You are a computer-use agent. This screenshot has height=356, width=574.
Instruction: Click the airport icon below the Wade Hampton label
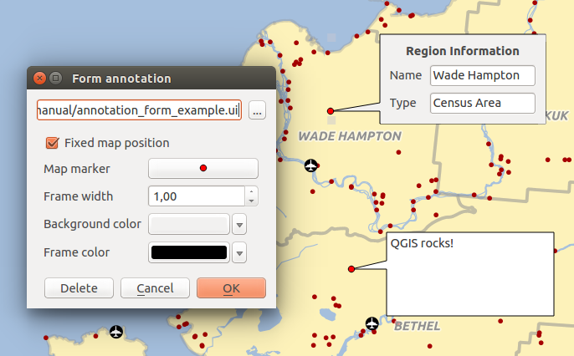[312, 164]
